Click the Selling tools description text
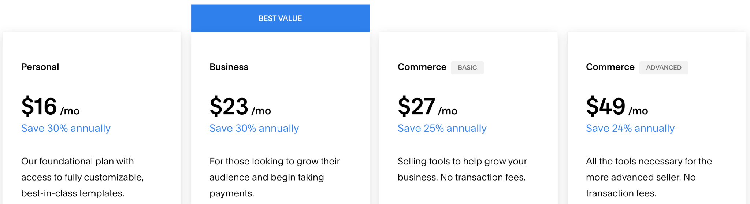This screenshot has width=750, height=204. [462, 169]
